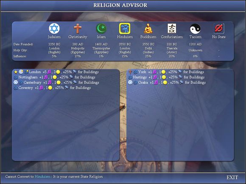
Task: Click the 1200 AD founding date
Action: pos(196,44)
